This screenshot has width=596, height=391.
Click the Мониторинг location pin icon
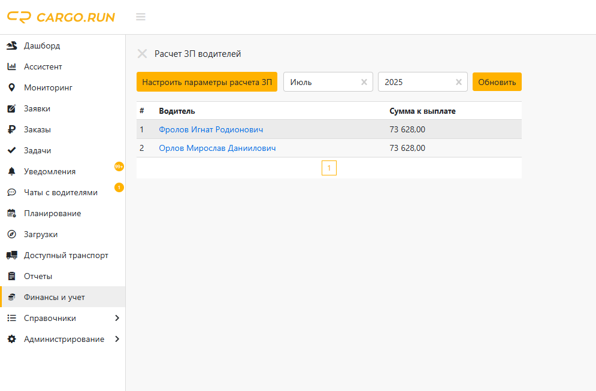point(11,87)
